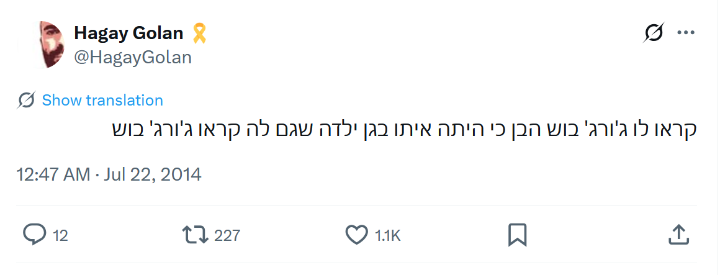Click the 12:47 AM timestamp
Image resolution: width=720 pixels, height=275 pixels.
click(53, 174)
